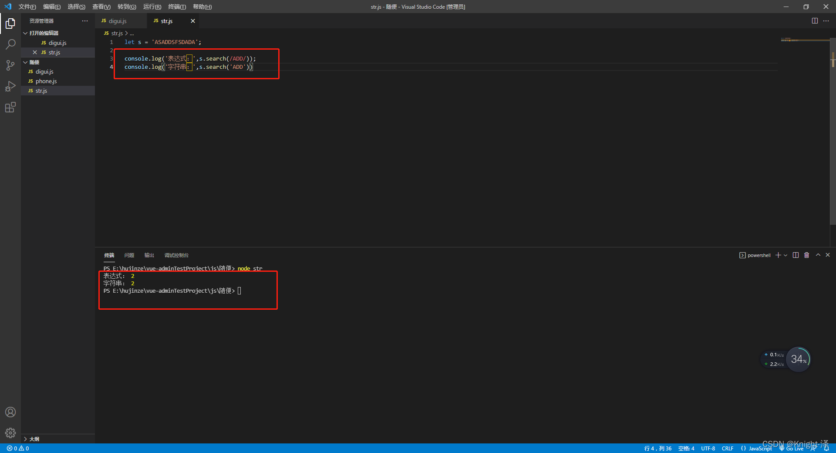The height and width of the screenshot is (453, 836).
Task: Open Accounts menu icon
Action: tap(10, 412)
